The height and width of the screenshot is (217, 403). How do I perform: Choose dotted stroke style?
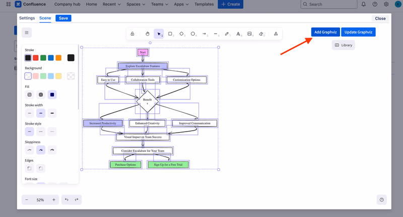click(x=52, y=132)
